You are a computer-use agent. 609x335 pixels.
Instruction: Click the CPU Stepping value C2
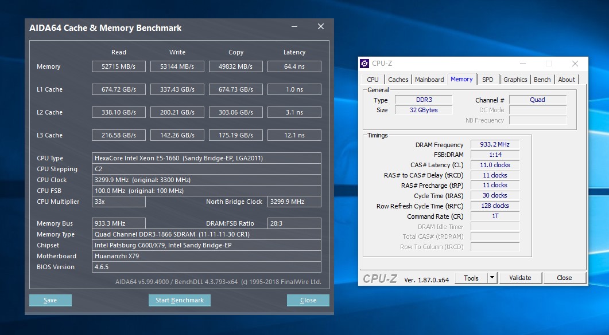coord(207,169)
